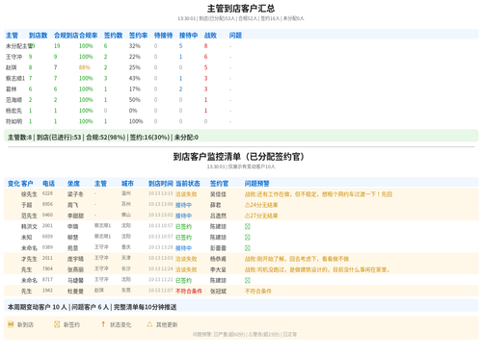Click the 合规到店 column header

coord(67,36)
